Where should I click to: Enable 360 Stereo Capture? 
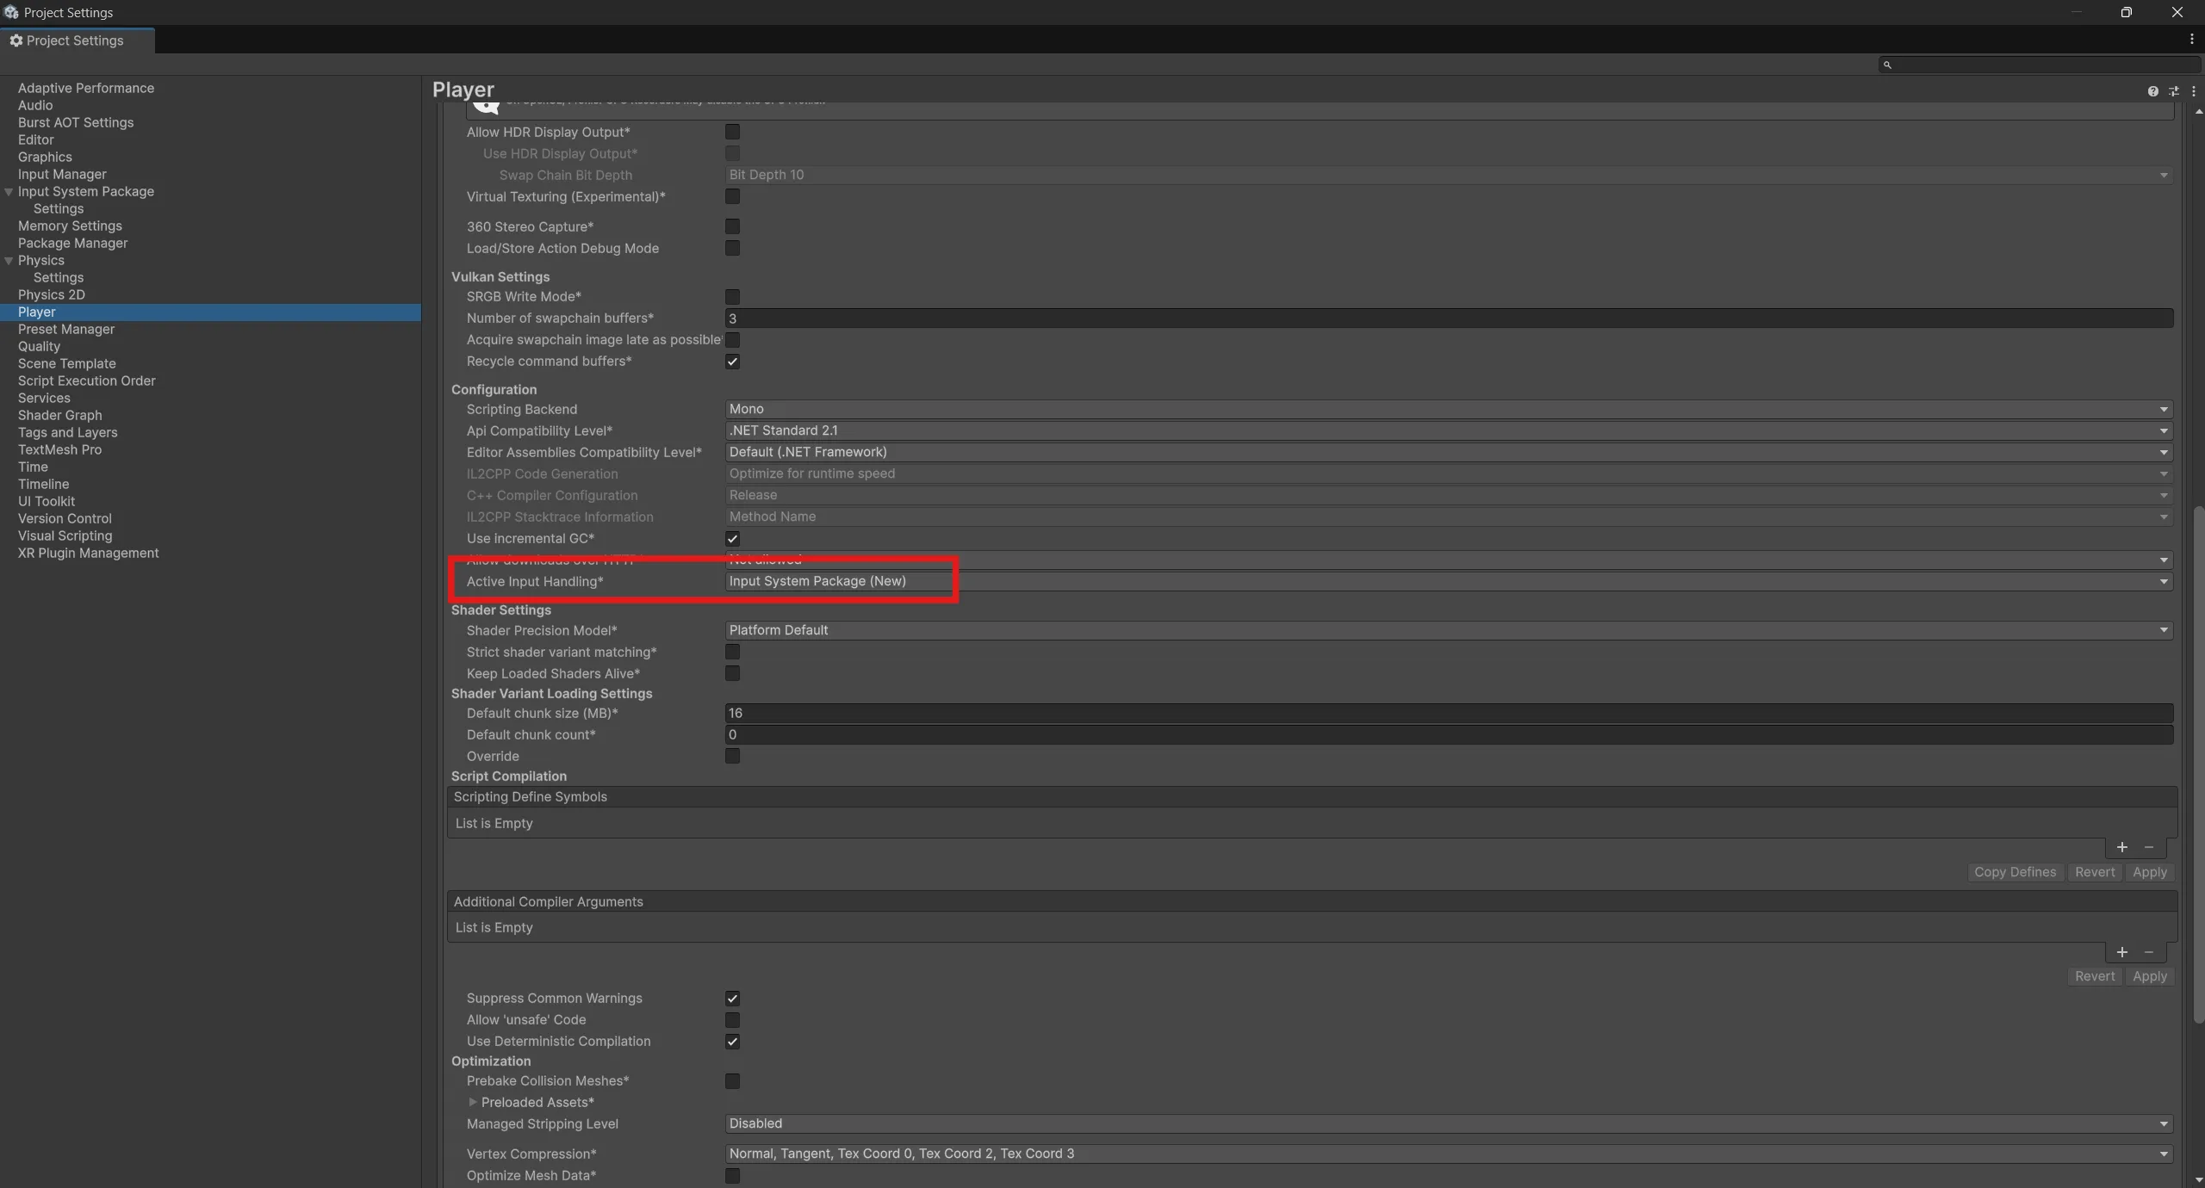click(x=732, y=226)
